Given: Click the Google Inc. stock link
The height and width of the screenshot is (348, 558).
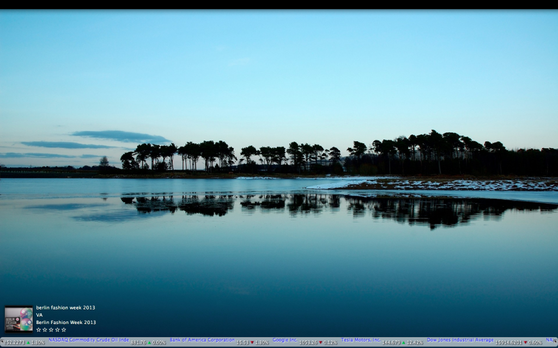Looking at the screenshot, I should tap(285, 340).
